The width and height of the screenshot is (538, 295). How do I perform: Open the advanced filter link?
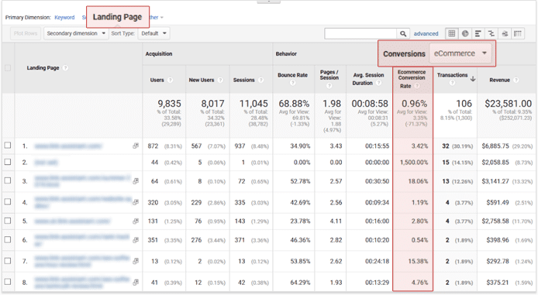(426, 33)
